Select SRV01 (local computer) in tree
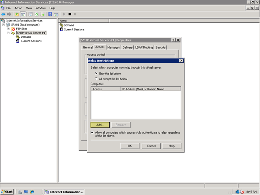The image size is (260, 195). pos(25,25)
